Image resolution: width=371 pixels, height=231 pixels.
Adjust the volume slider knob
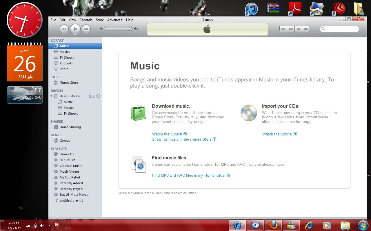(x=130, y=29)
